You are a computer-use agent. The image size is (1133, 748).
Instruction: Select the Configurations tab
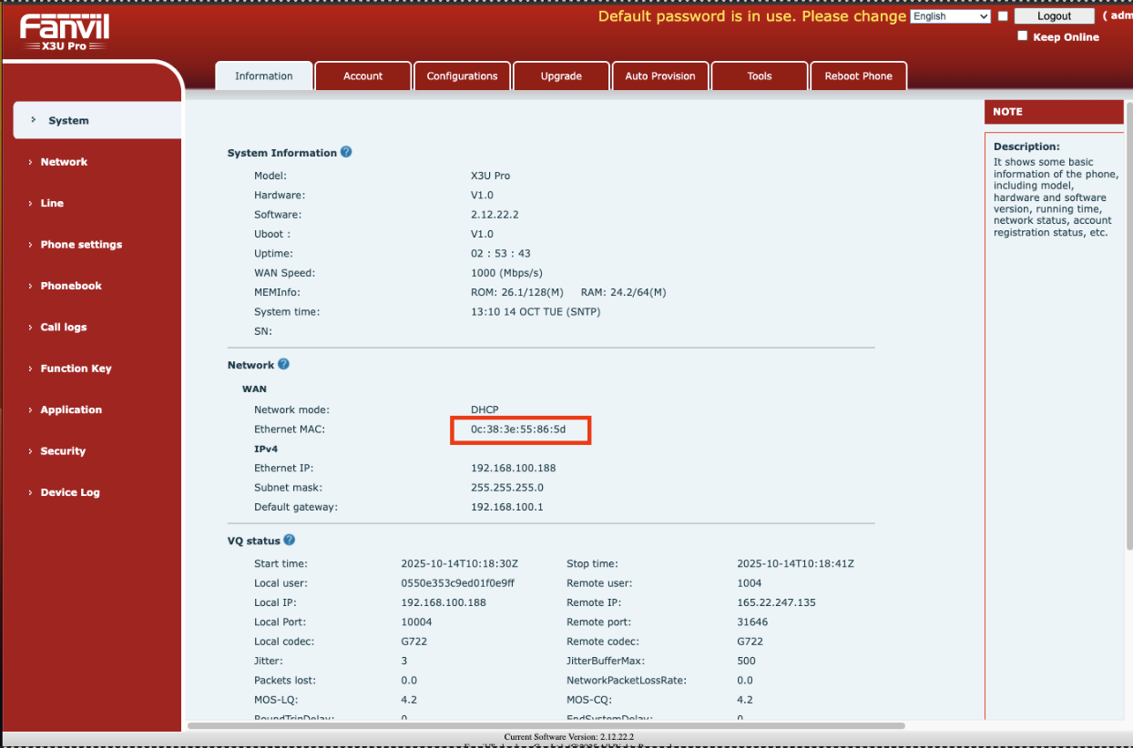point(462,76)
